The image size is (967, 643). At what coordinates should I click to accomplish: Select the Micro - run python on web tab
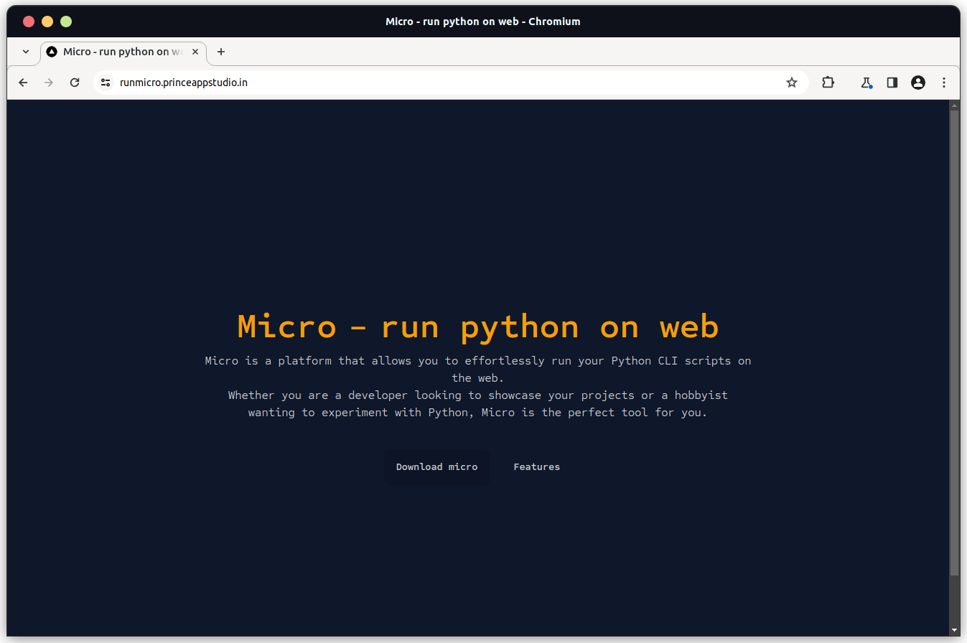click(123, 52)
